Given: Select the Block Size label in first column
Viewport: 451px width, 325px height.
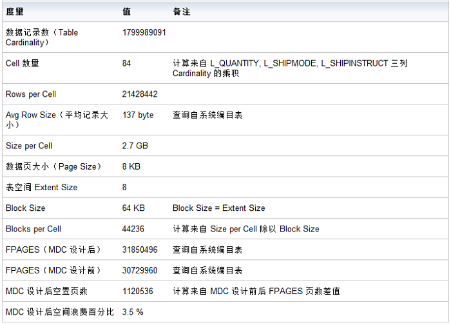Looking at the screenshot, I should (x=25, y=208).
